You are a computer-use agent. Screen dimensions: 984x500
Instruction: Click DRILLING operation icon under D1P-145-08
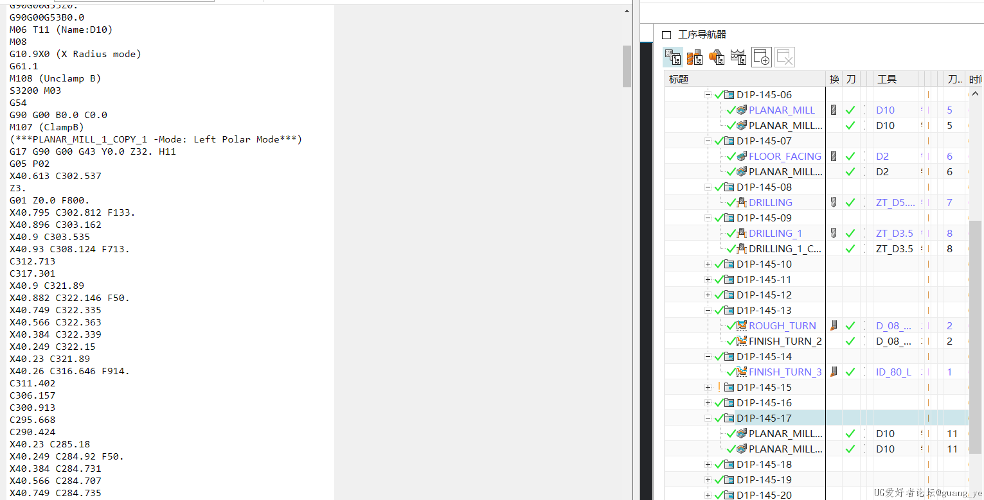pos(742,202)
